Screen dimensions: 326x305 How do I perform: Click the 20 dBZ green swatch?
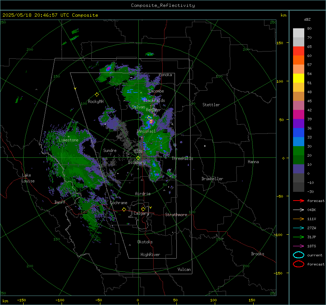pos(298,151)
